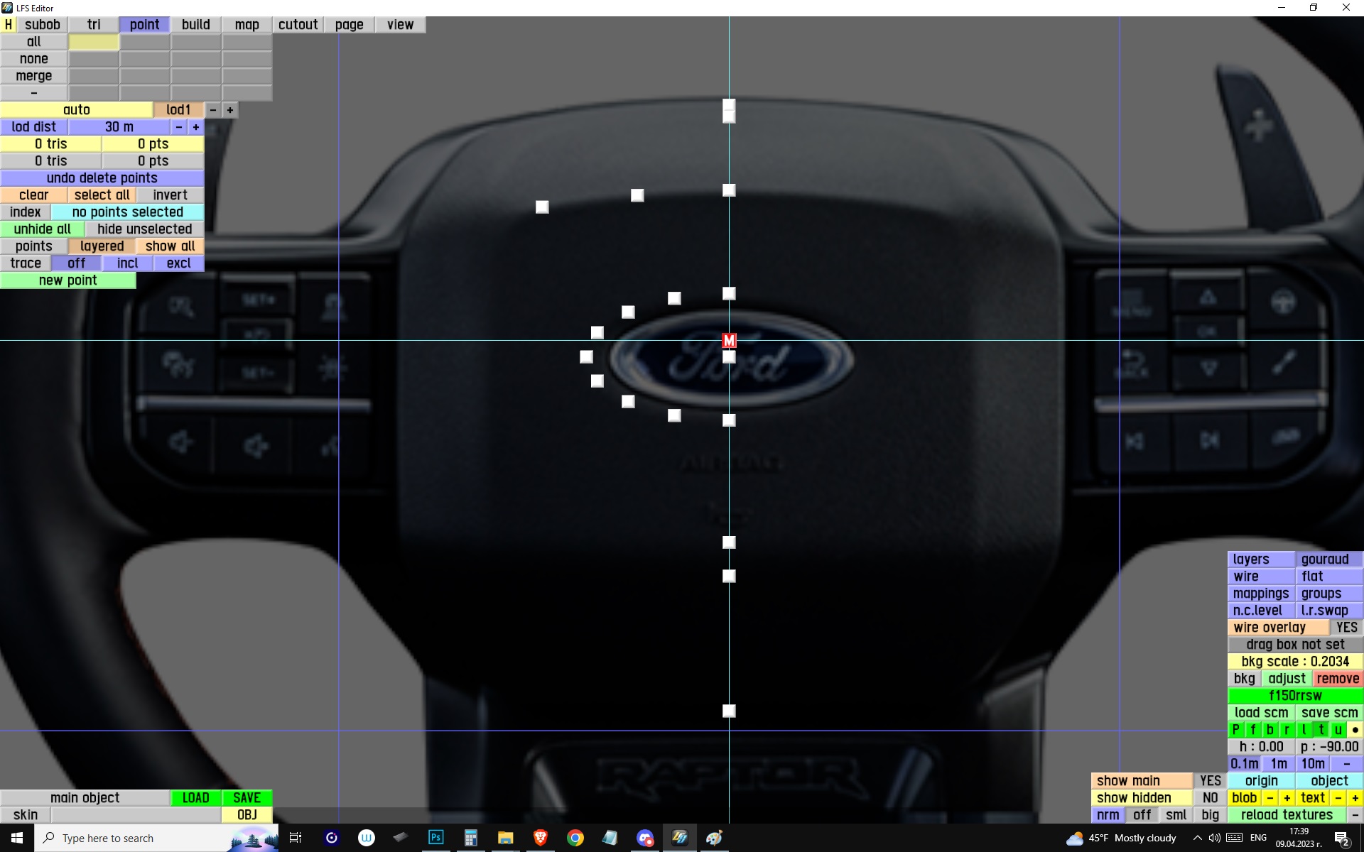Open the Brave browser taskbar icon
1364x852 pixels.
click(540, 838)
